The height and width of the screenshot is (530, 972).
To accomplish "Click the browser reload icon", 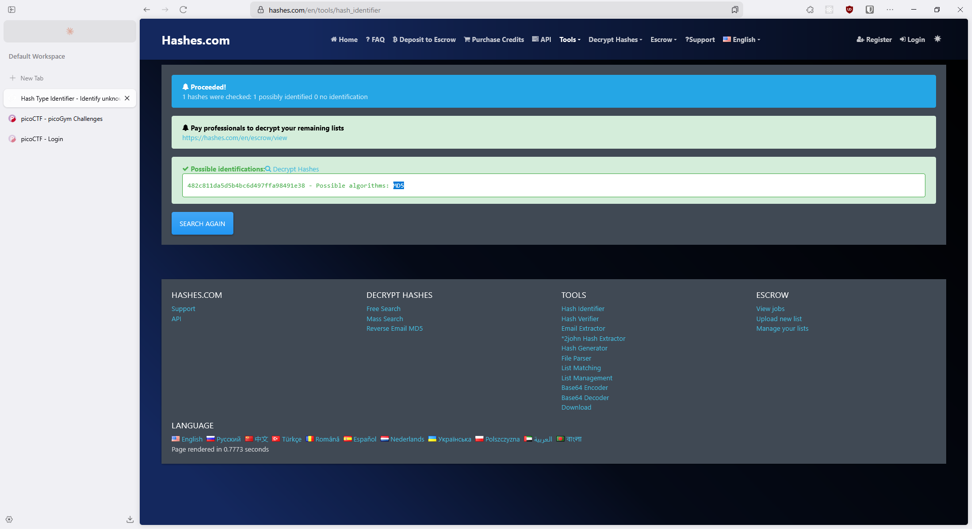I will (183, 10).
